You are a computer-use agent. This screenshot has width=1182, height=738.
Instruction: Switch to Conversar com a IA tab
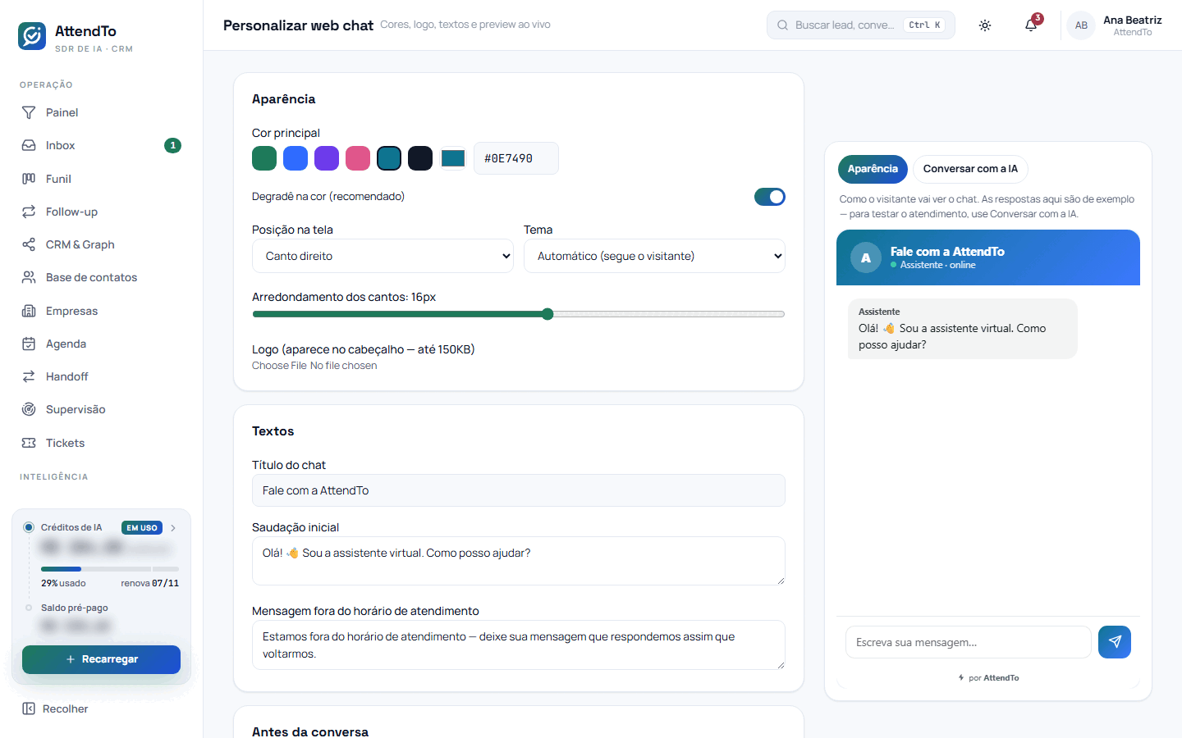(970, 169)
